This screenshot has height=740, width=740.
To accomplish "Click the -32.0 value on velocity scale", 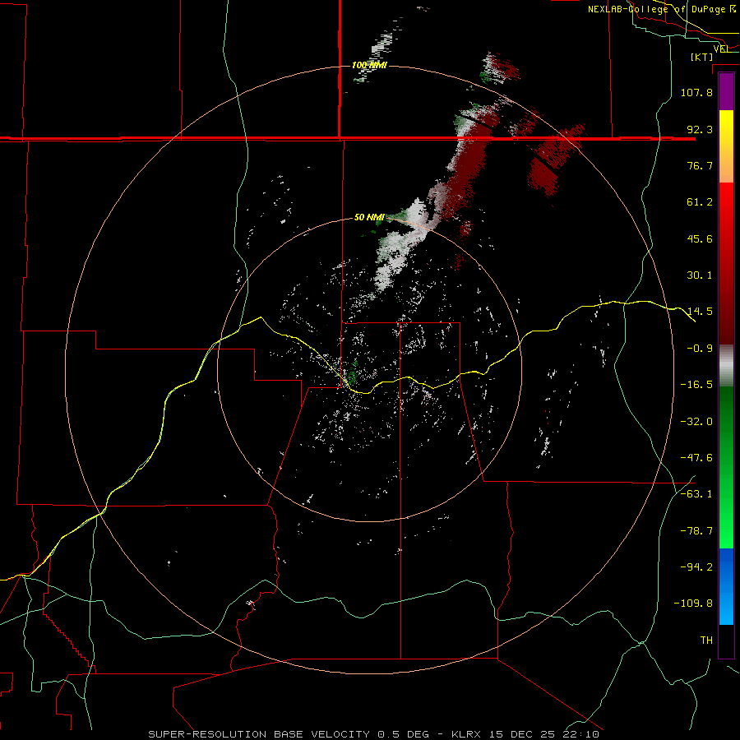I will pyautogui.click(x=696, y=422).
